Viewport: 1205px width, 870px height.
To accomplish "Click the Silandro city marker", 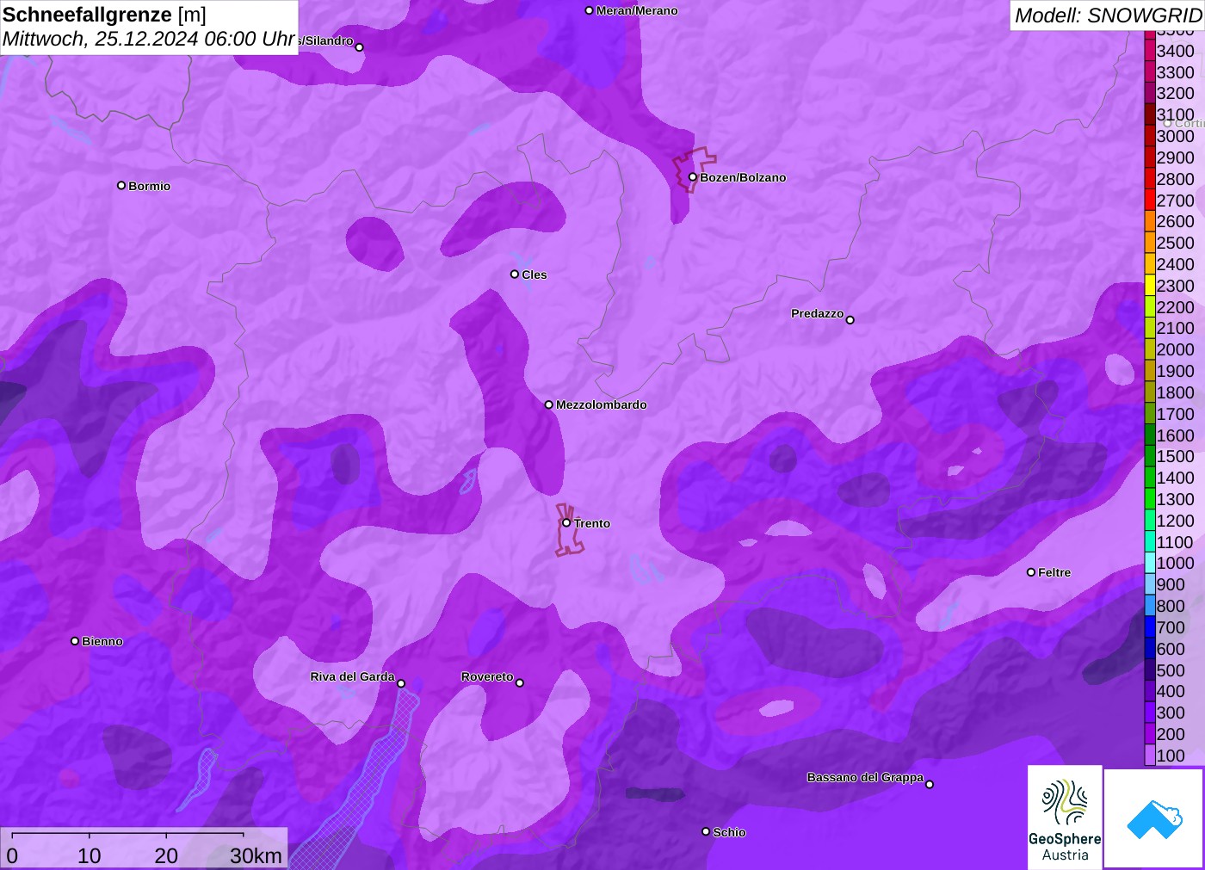I will [x=360, y=47].
